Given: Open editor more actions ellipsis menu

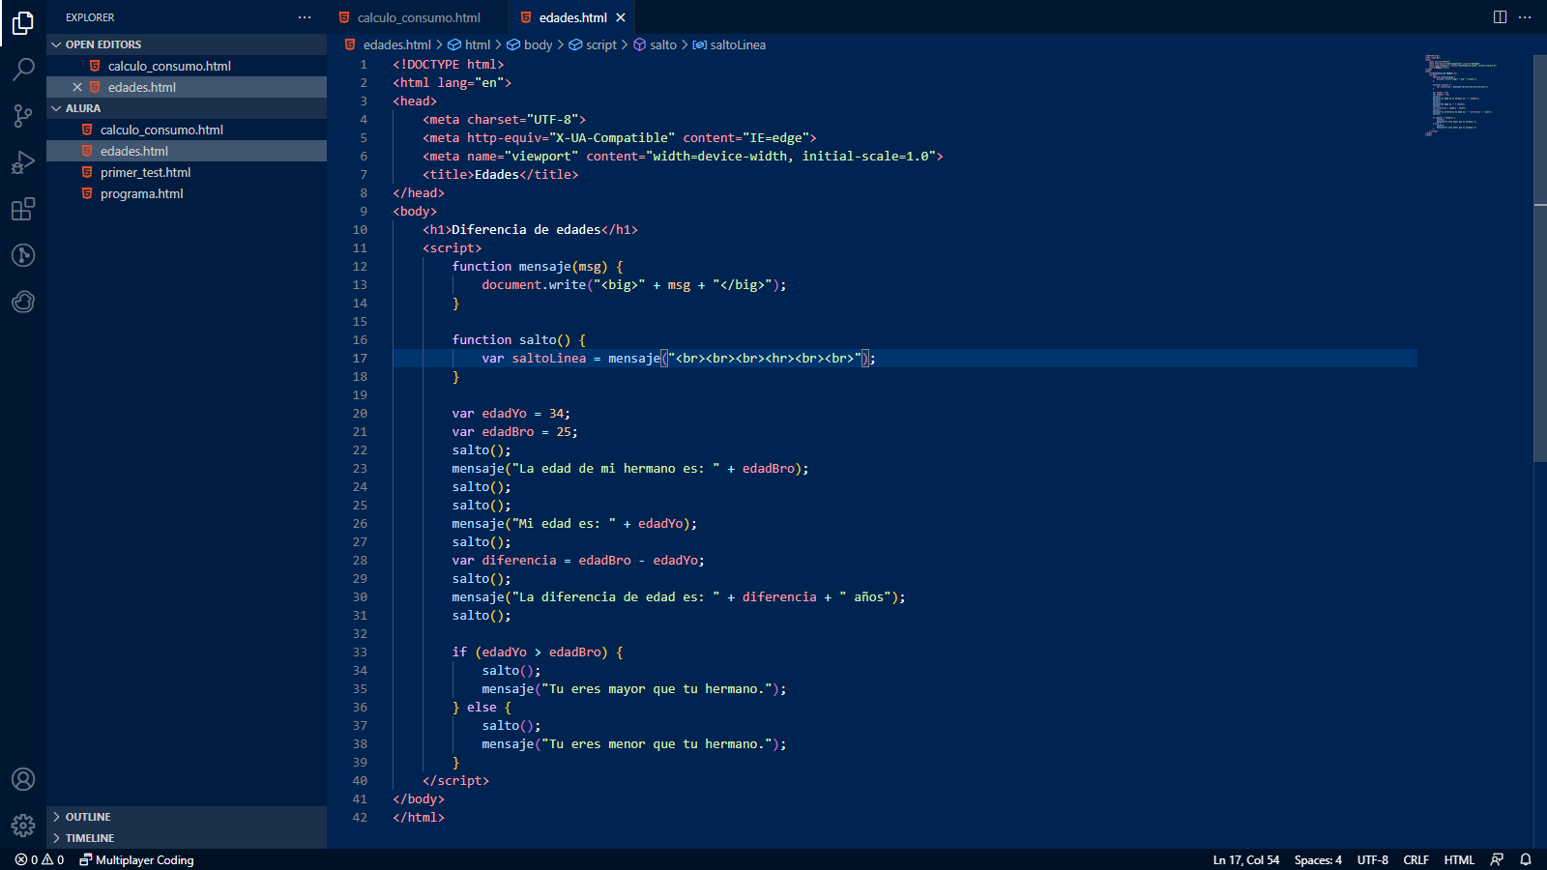Looking at the screenshot, I should coord(1526,17).
